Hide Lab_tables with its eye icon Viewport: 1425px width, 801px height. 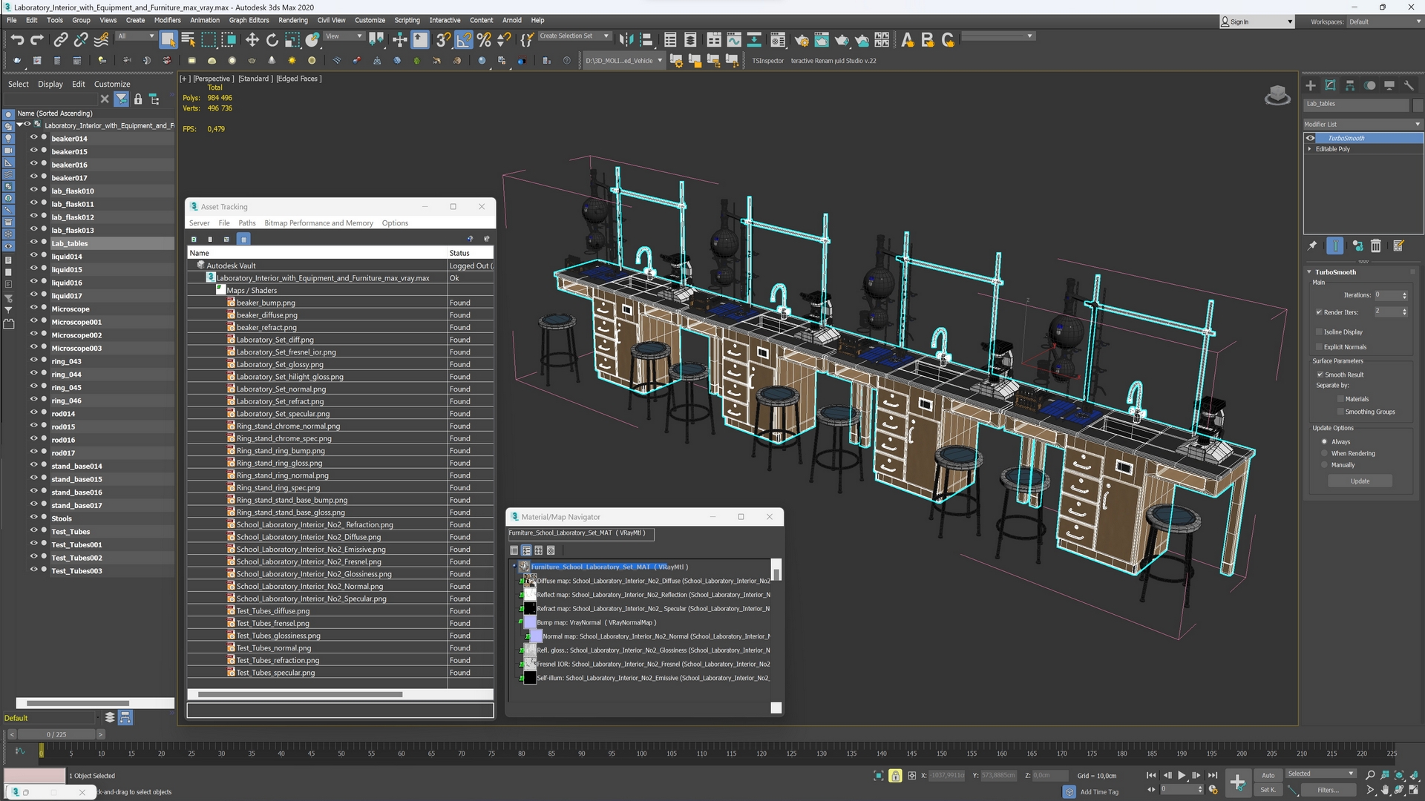pos(33,243)
